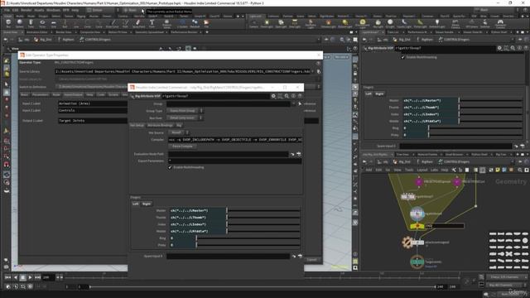Click help icon in floating Rig Attribute VOP window
530x298 pixels.
300,96
